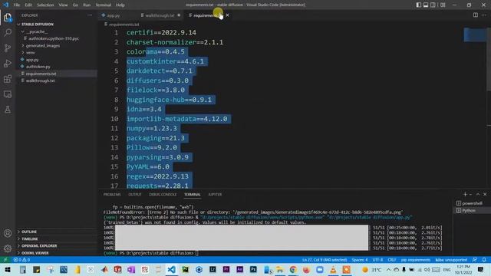
Task: Open editor more actions ellipsis
Action: tap(484, 15)
